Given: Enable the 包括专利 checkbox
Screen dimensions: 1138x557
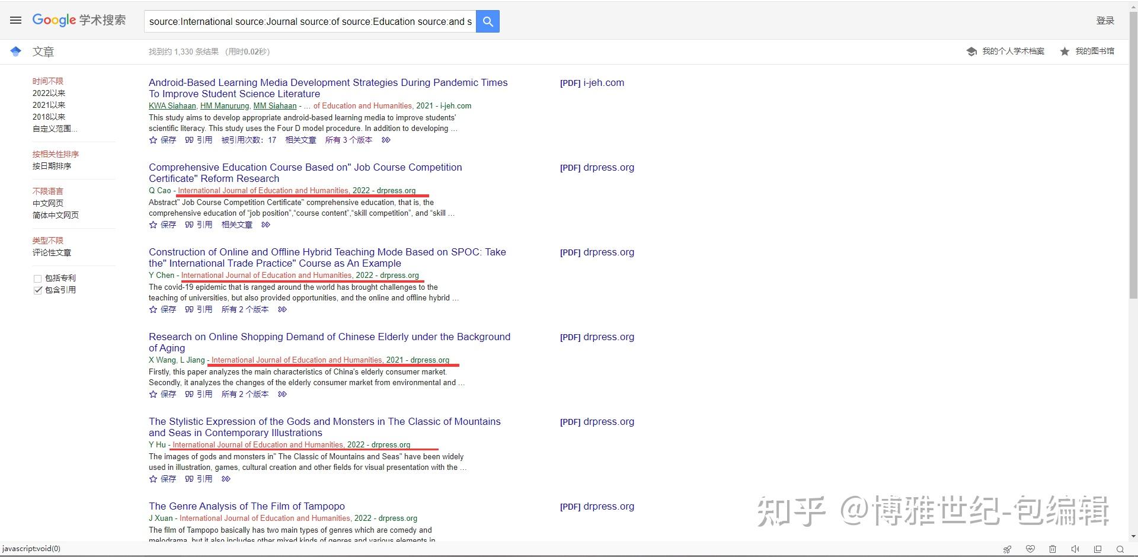Looking at the screenshot, I should coord(37,278).
